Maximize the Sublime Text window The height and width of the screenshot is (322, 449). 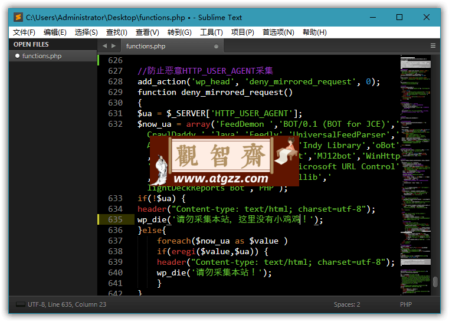click(399, 17)
